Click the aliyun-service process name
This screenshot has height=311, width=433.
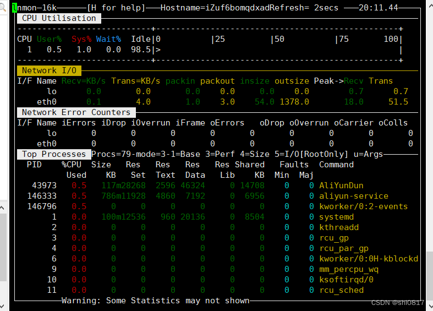click(x=354, y=196)
